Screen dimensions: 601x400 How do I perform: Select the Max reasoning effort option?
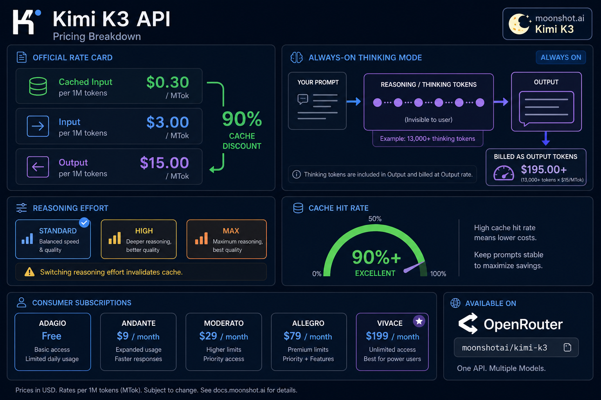[x=227, y=239]
